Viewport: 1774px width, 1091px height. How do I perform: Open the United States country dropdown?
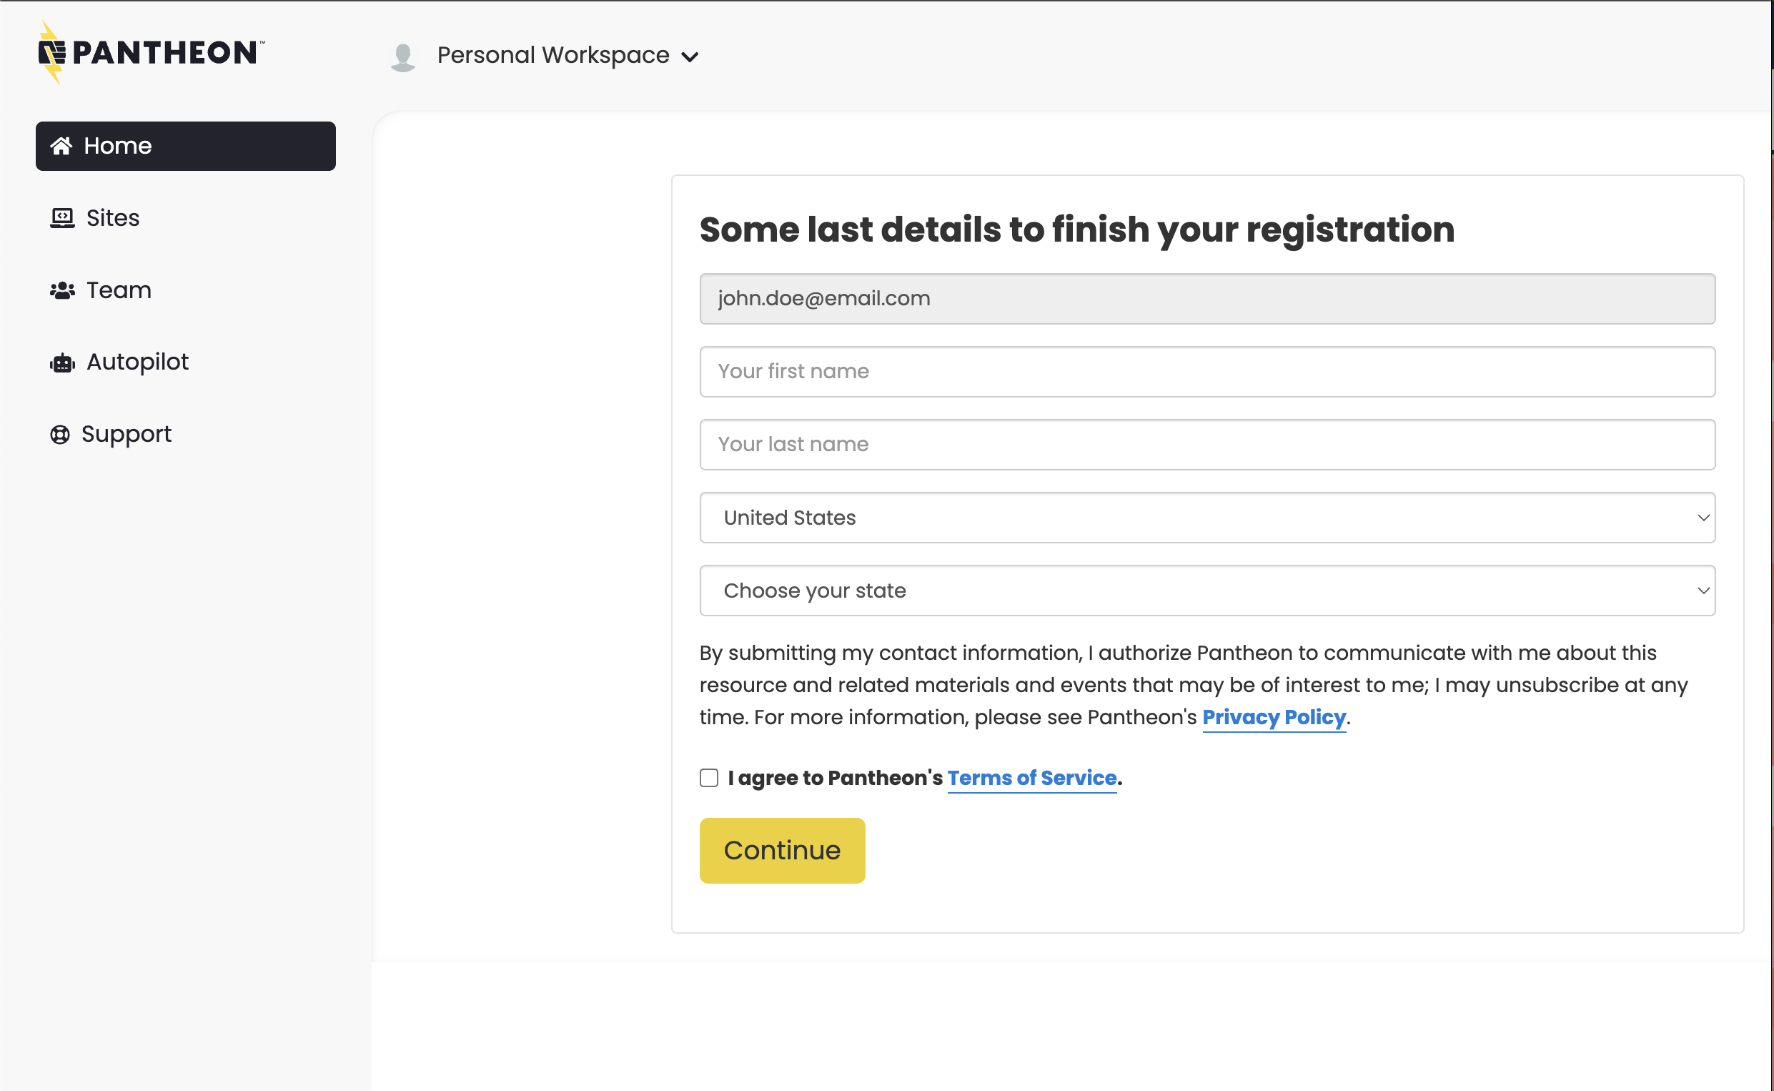(x=1206, y=517)
